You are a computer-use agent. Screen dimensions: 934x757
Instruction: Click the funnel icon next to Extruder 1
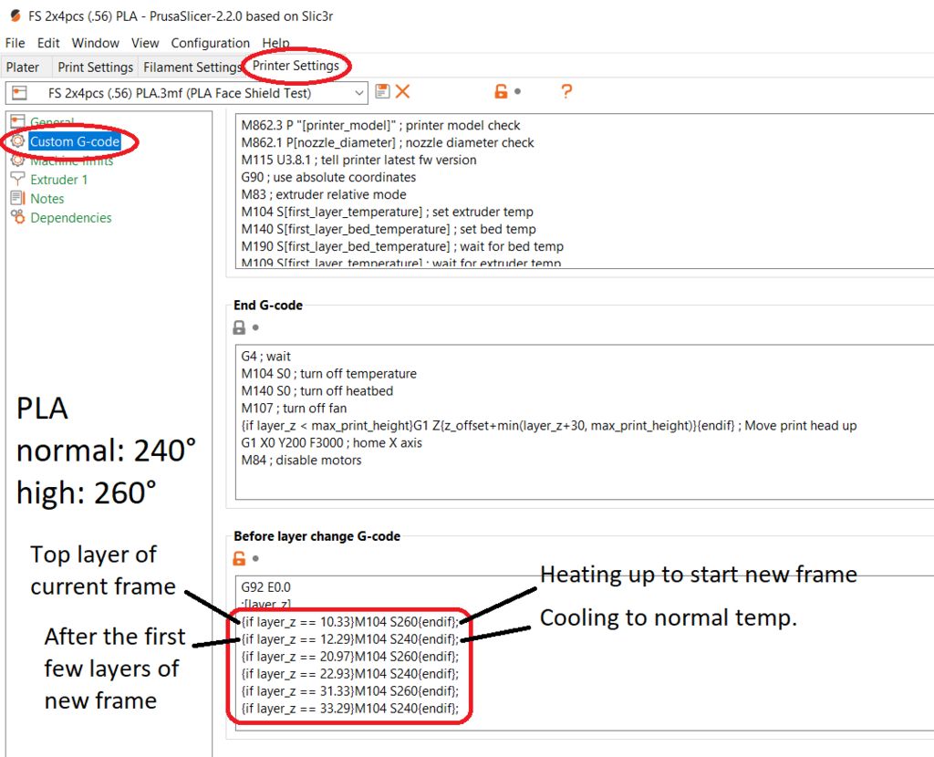coord(18,180)
